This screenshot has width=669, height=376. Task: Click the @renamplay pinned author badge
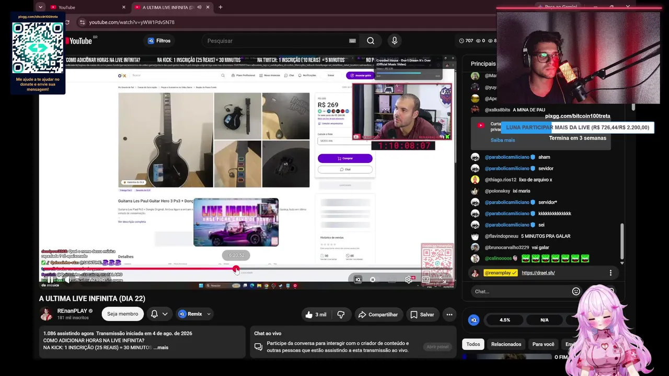501,273
